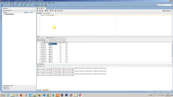This screenshot has width=173, height=97.
Task: Click the Commit icon in the worksheet toolbar
Action: tap(51, 11)
